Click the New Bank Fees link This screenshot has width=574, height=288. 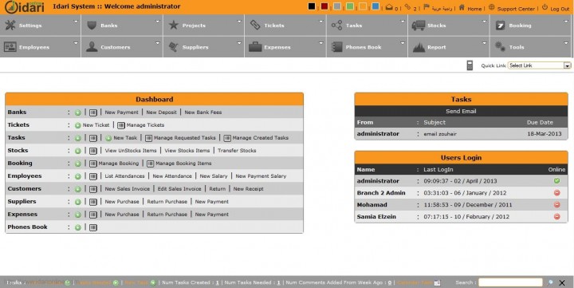[203, 112]
